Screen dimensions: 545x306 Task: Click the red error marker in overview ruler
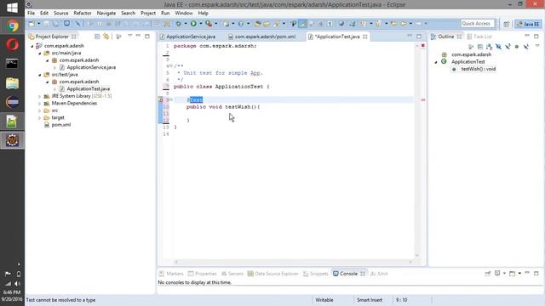click(x=423, y=100)
